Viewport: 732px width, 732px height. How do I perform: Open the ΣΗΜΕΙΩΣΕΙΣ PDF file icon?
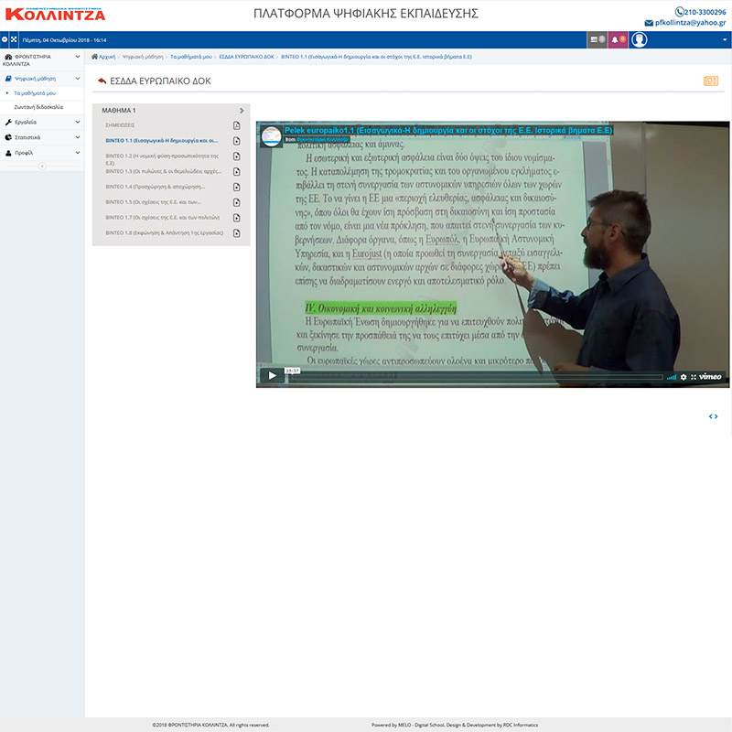pyautogui.click(x=236, y=125)
